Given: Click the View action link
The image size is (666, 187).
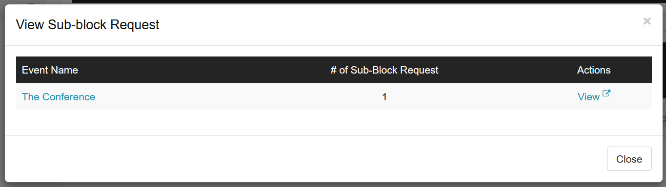Looking at the screenshot, I should 588,97.
